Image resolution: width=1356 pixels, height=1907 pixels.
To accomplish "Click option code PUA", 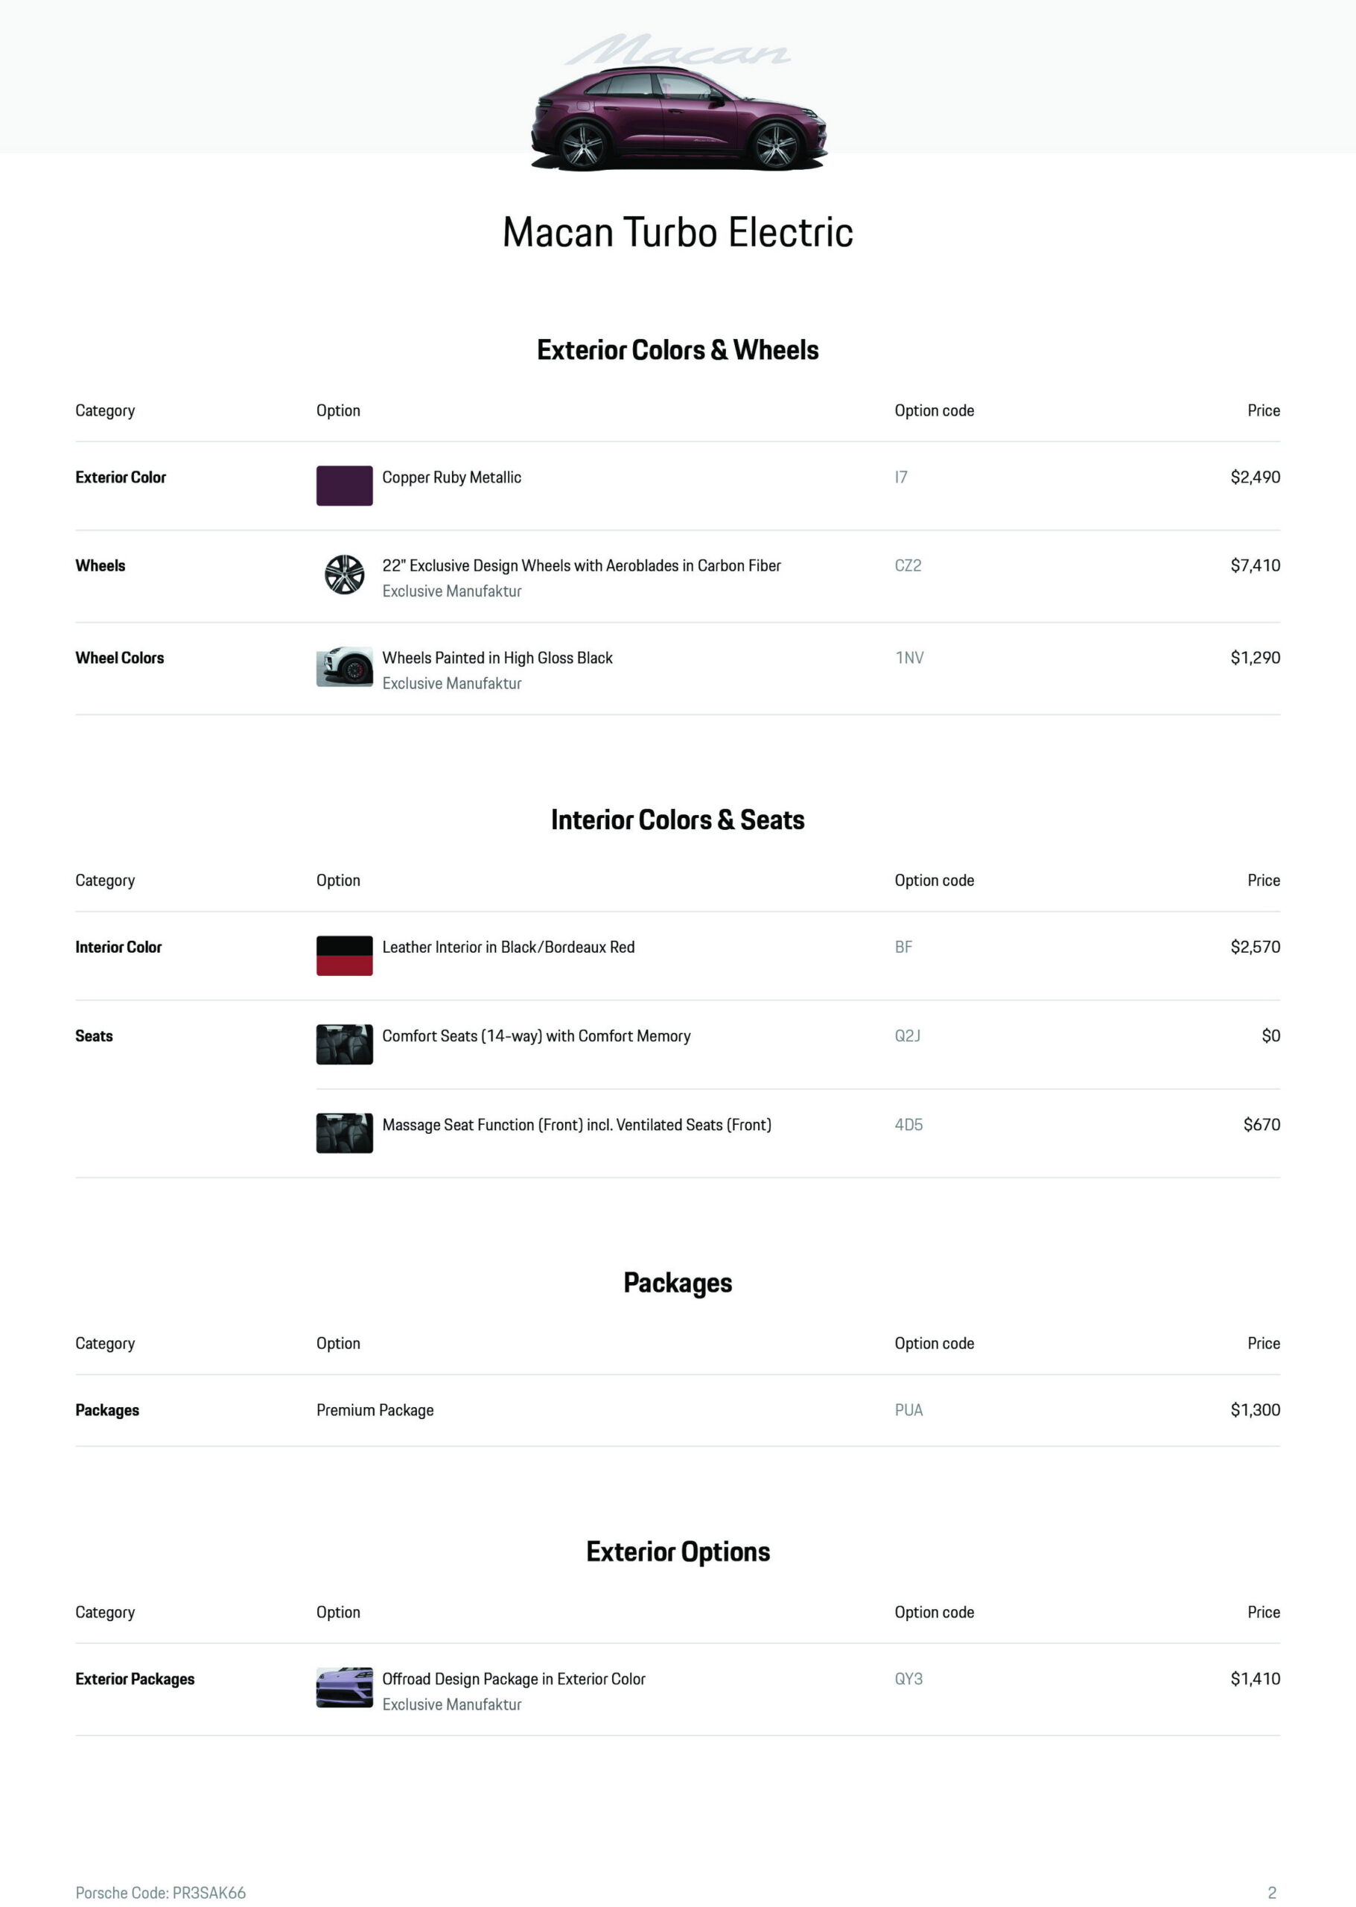I will coord(908,1410).
